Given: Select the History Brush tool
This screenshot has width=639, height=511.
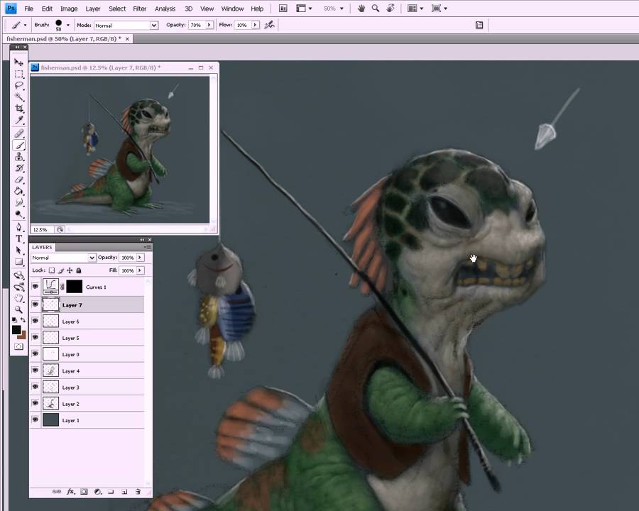Looking at the screenshot, I should click(18, 168).
